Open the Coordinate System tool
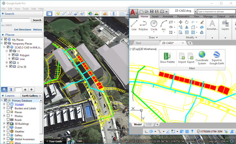The width and height of the screenshot is (236, 144). (x=202, y=58)
